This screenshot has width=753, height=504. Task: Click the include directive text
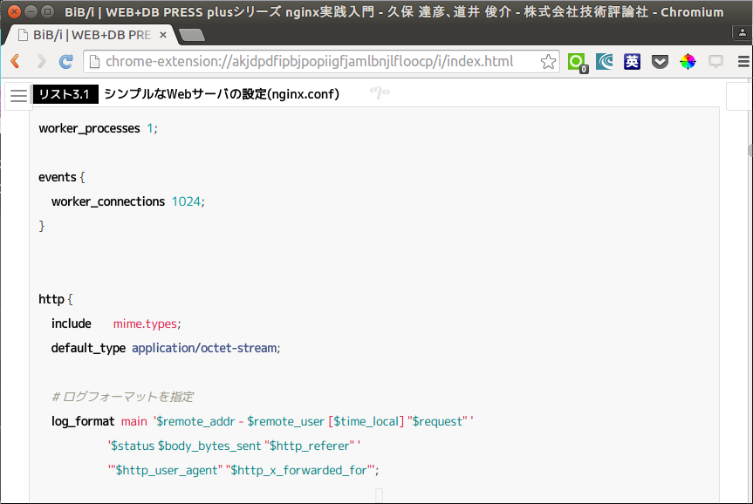[x=71, y=324]
